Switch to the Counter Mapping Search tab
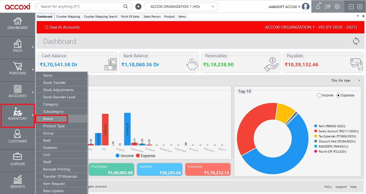 [100, 17]
